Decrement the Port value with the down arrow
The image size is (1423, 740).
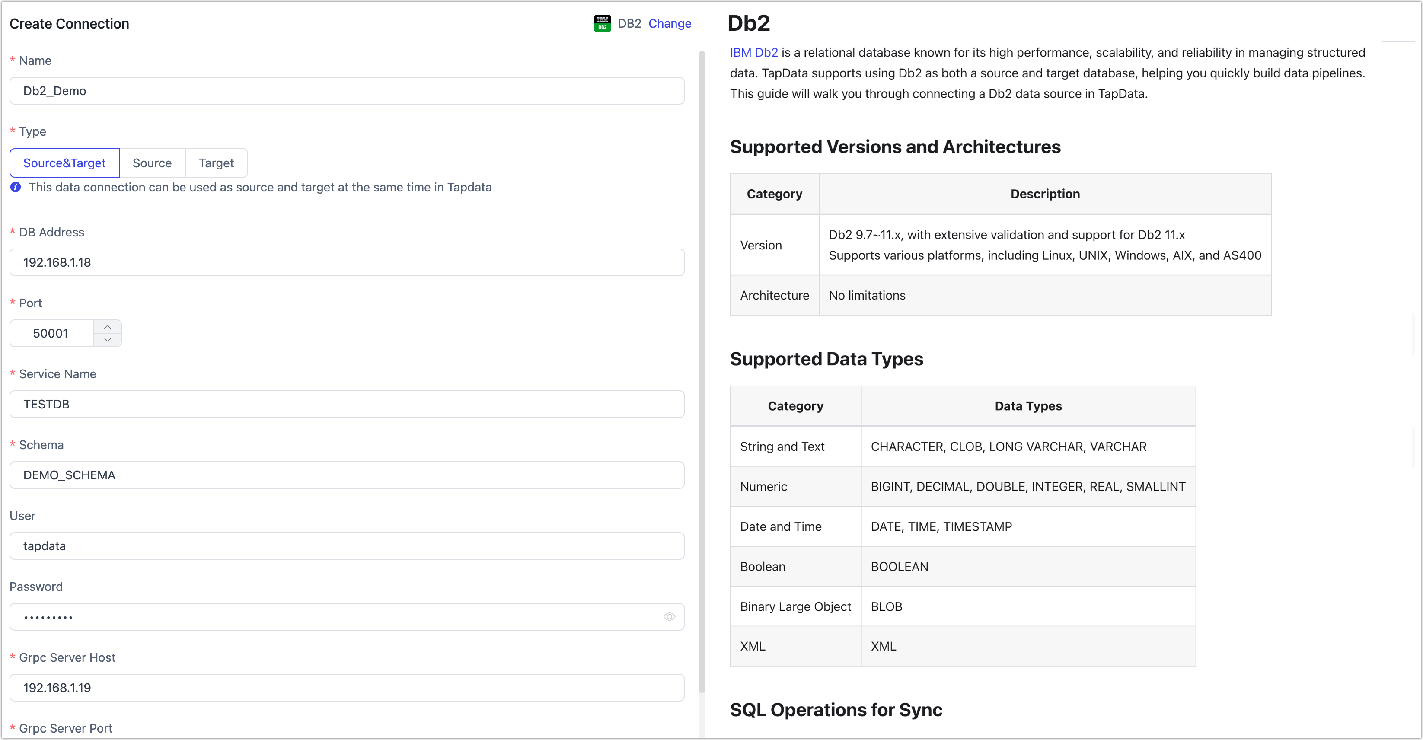(x=108, y=340)
